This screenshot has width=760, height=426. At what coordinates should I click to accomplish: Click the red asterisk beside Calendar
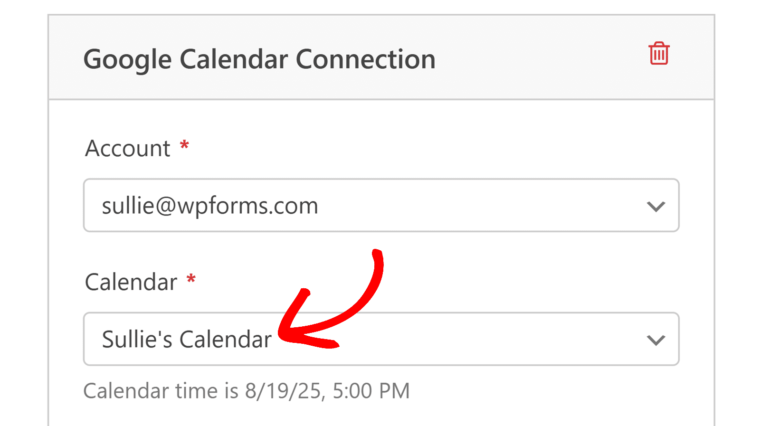click(x=191, y=279)
